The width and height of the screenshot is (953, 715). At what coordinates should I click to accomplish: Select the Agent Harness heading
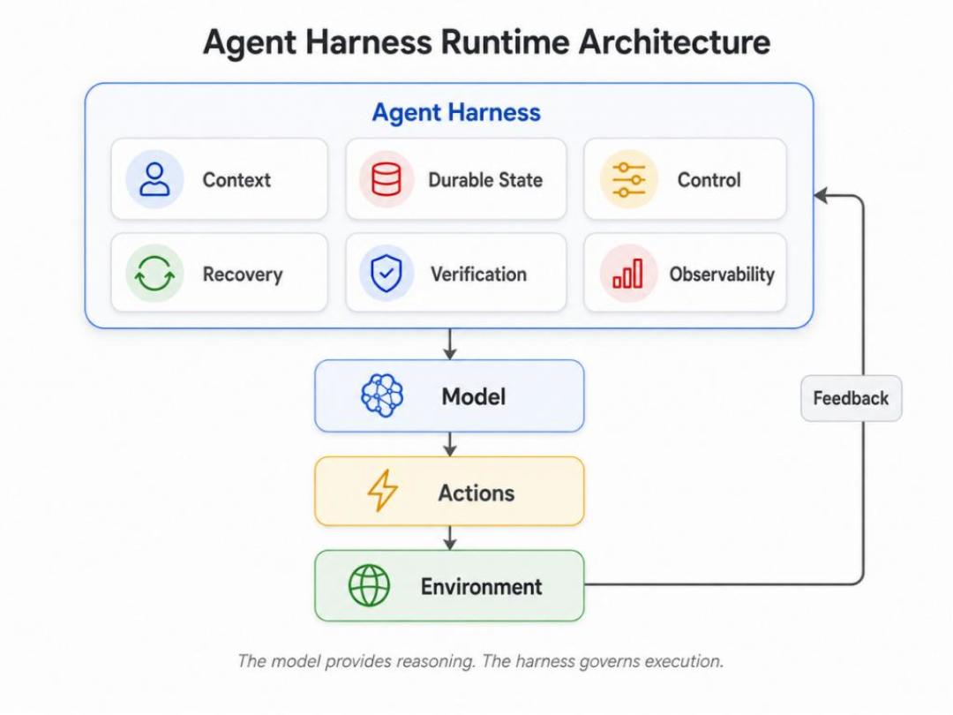[x=456, y=112]
